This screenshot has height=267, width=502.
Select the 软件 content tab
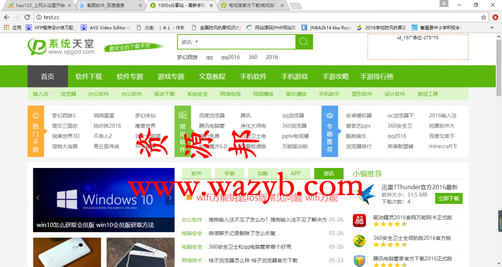[x=196, y=174]
